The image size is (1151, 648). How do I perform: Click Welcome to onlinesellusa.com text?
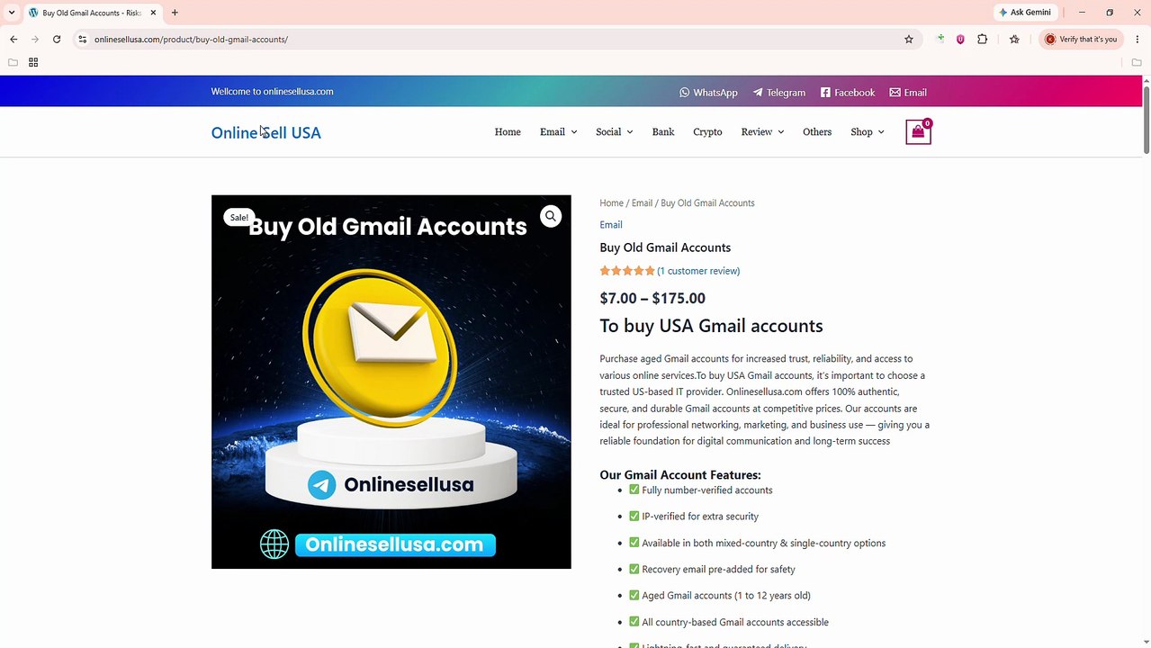[272, 91]
